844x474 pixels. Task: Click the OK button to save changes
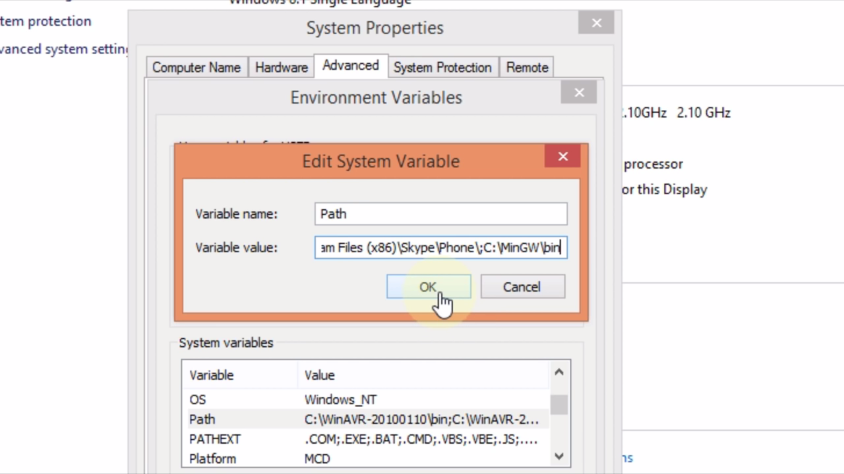pyautogui.click(x=429, y=287)
